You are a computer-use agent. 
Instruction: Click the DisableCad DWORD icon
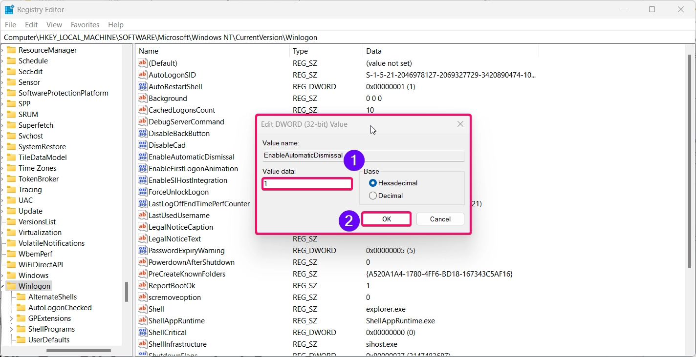[x=143, y=145]
